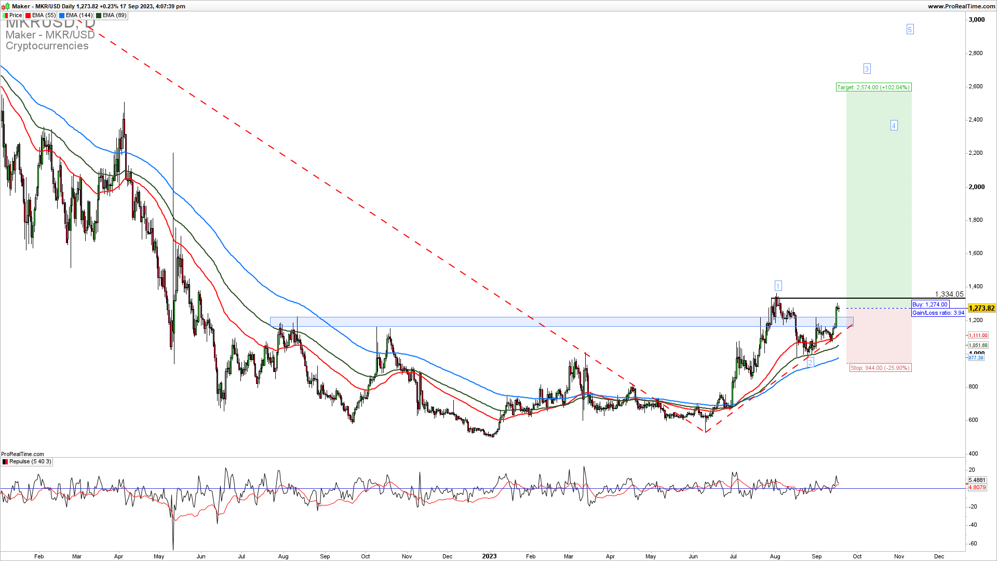
Task: Click the blue EMA value tag 977.39
Action: pos(976,358)
